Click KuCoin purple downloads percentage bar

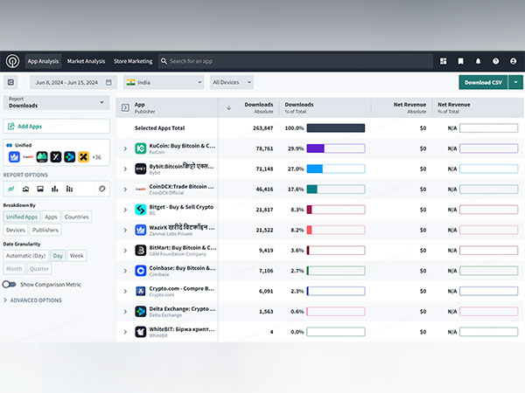[x=315, y=148]
